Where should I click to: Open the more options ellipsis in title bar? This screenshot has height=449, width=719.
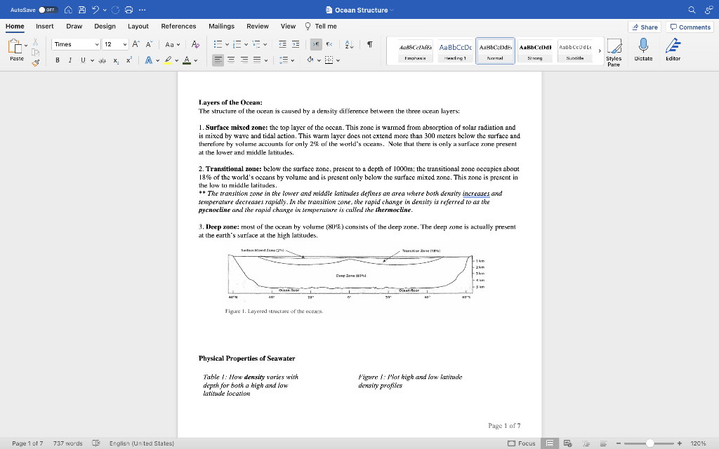click(142, 10)
